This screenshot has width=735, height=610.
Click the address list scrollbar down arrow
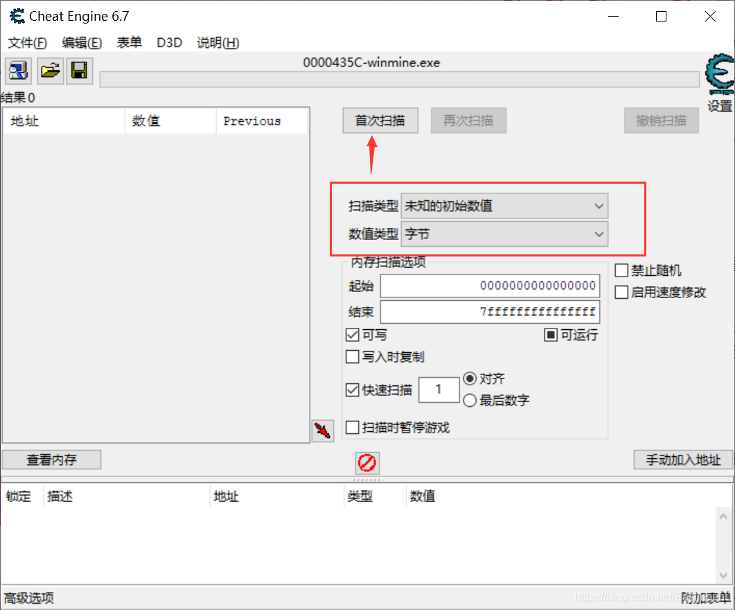pyautogui.click(x=723, y=575)
